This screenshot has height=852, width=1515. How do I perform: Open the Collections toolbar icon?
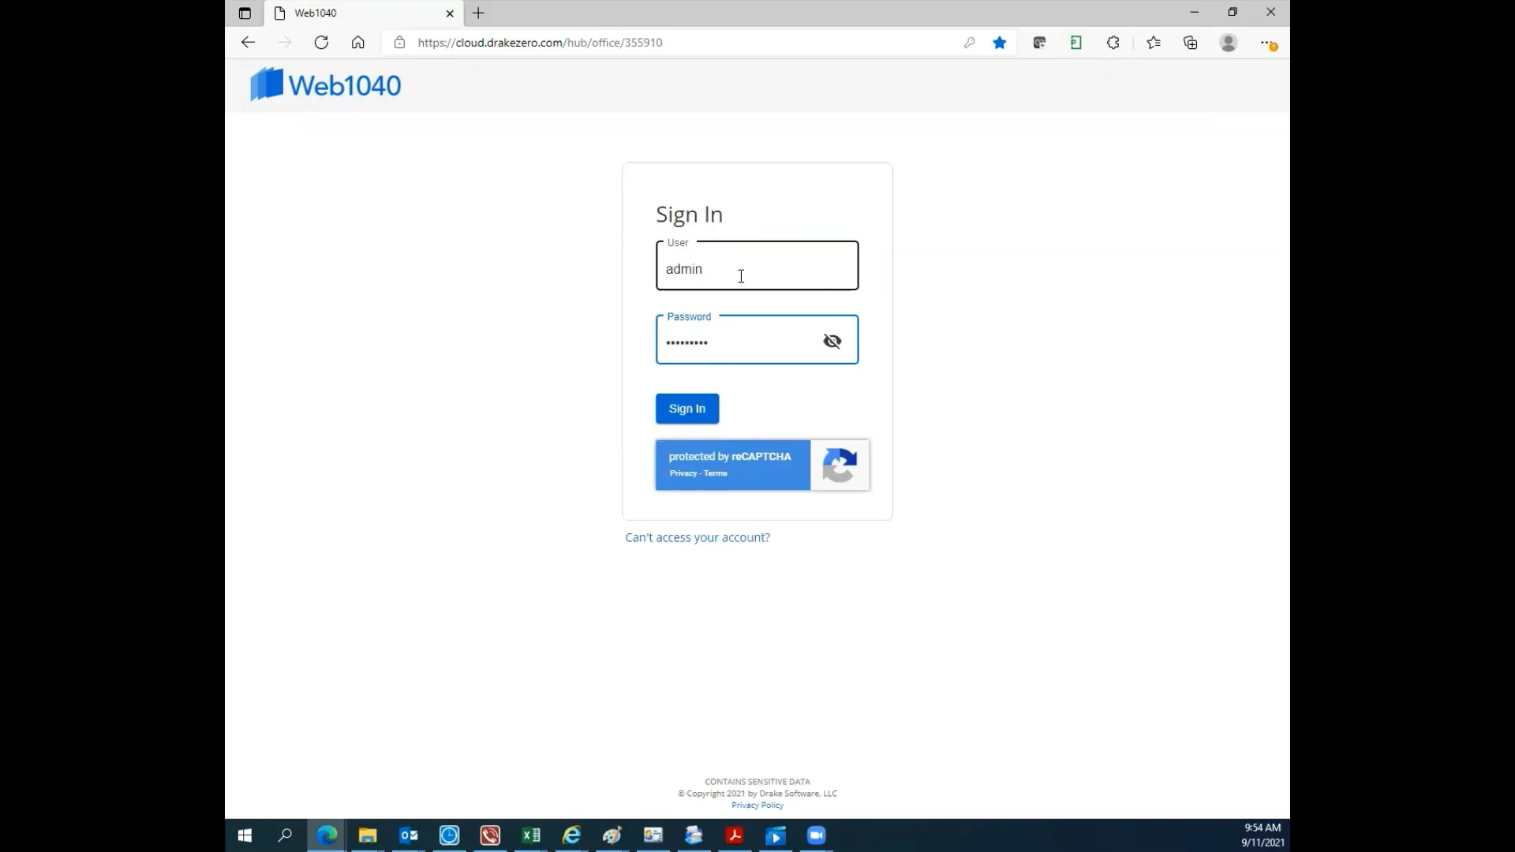(1190, 43)
